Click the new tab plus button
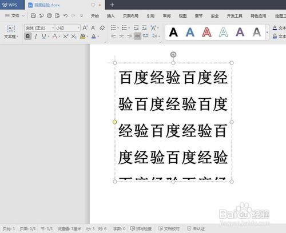Image resolution: width=286 pixels, height=233 pixels. click(x=112, y=5)
